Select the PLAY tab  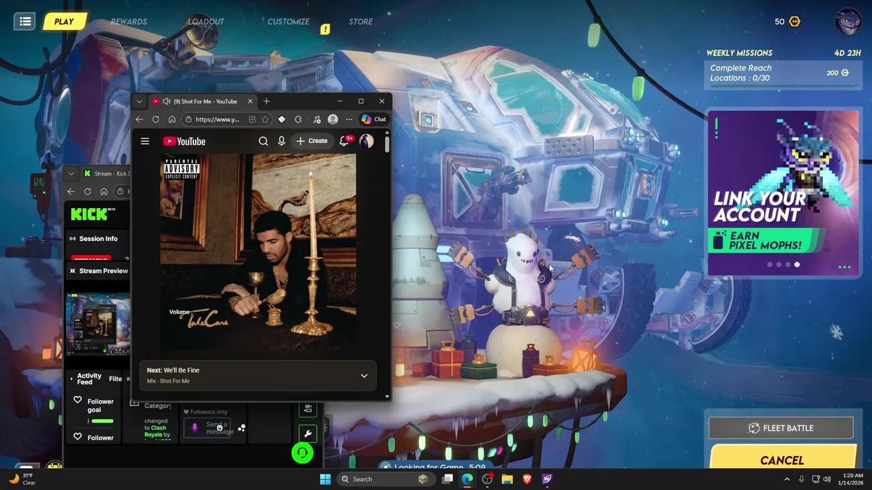pos(63,22)
